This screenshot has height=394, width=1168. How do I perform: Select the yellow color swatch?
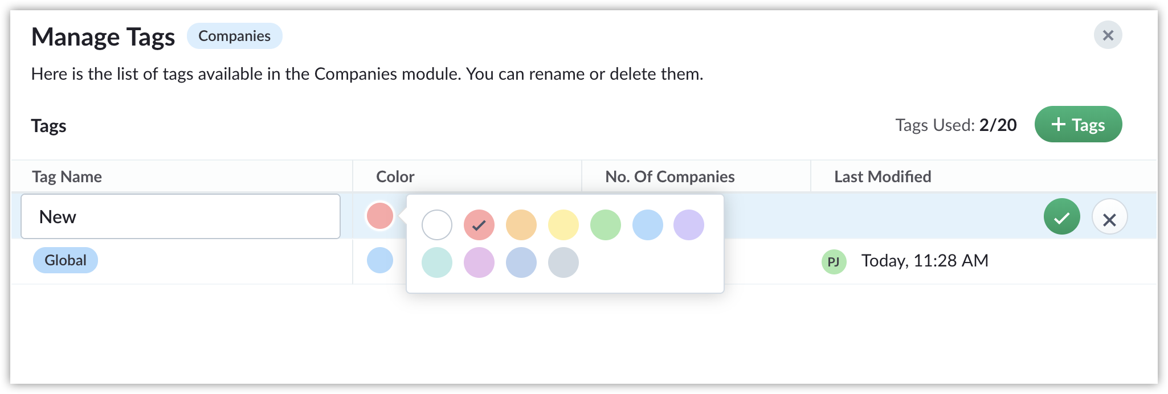coord(563,225)
